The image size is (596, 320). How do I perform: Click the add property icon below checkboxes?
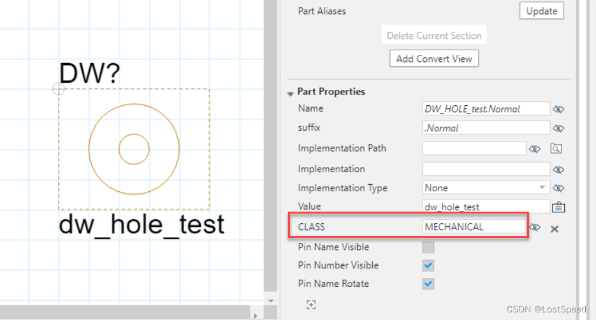310,305
